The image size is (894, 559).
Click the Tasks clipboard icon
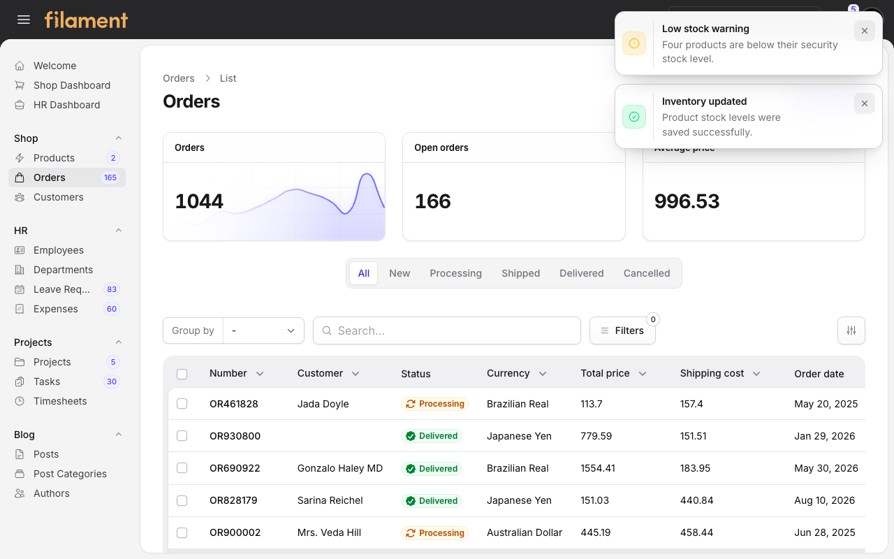pyautogui.click(x=20, y=382)
